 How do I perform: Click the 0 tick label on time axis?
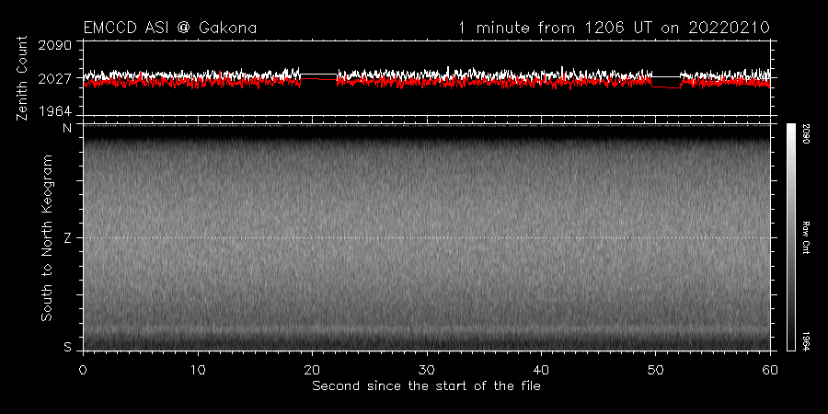[83, 370]
